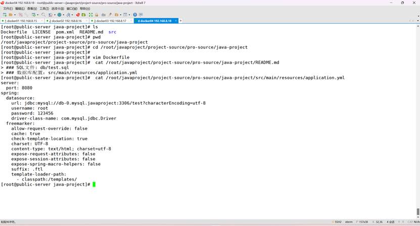420x226 pixels.
Task: Open the 帮助(H) menu
Action: point(85,9)
